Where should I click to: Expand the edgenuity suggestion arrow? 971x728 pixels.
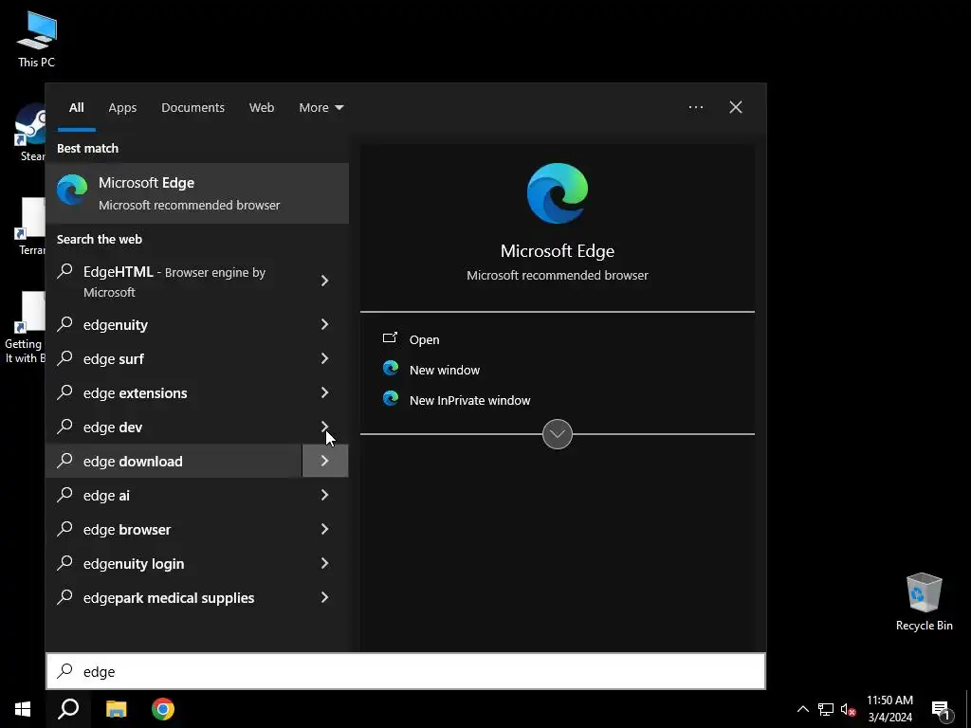pos(324,324)
